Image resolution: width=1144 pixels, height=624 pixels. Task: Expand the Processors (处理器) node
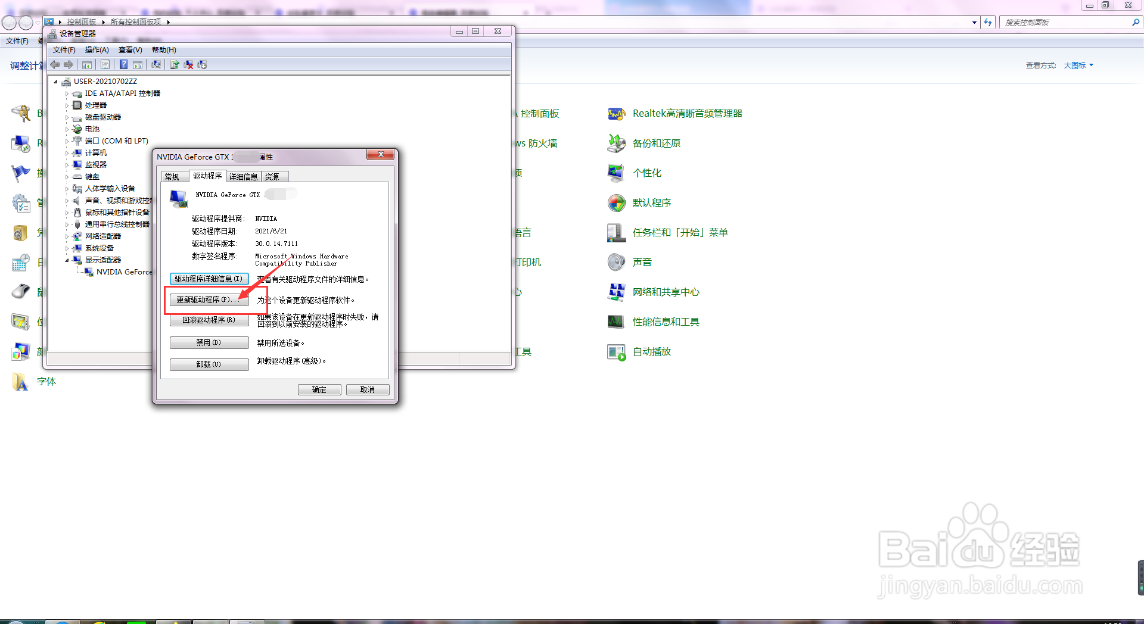(67, 105)
